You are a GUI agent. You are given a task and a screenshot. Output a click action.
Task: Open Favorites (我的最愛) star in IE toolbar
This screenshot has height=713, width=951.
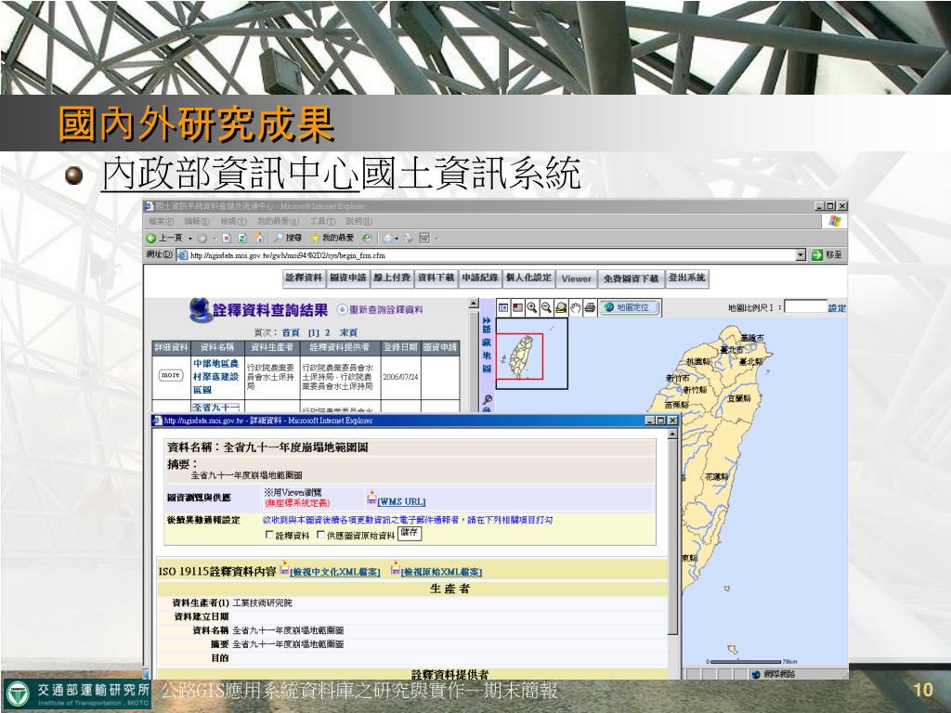(x=315, y=238)
